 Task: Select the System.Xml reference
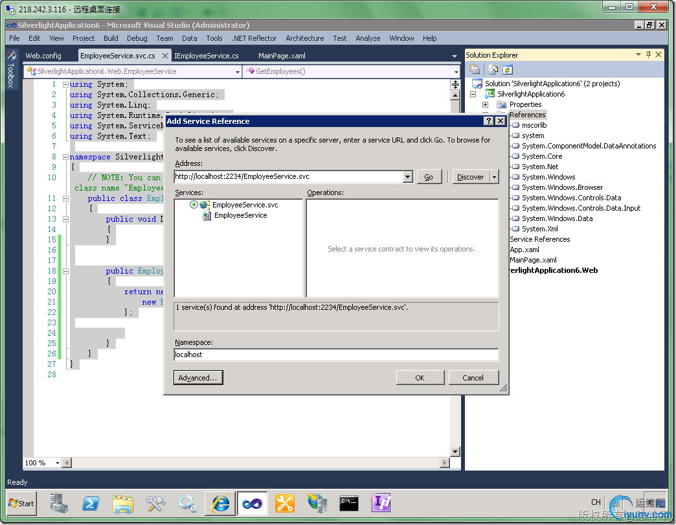click(540, 229)
